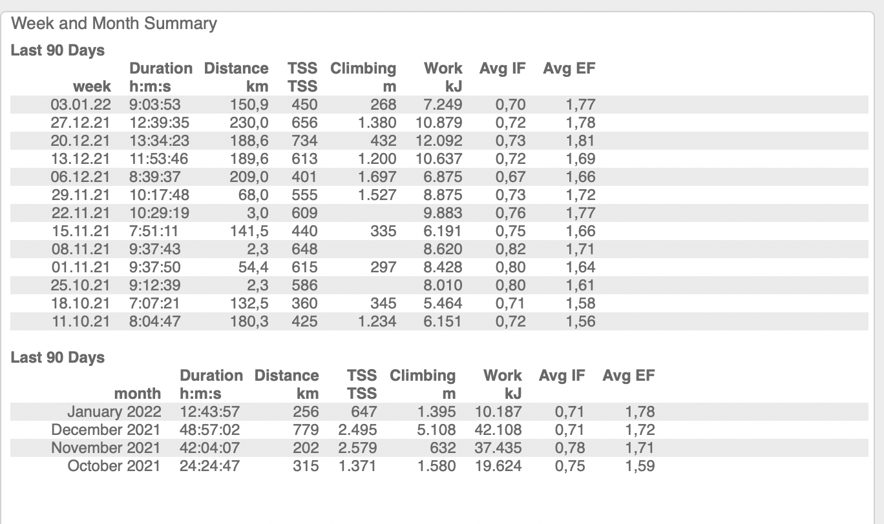Select the October 2021 month row
884x524 pixels.
click(114, 466)
